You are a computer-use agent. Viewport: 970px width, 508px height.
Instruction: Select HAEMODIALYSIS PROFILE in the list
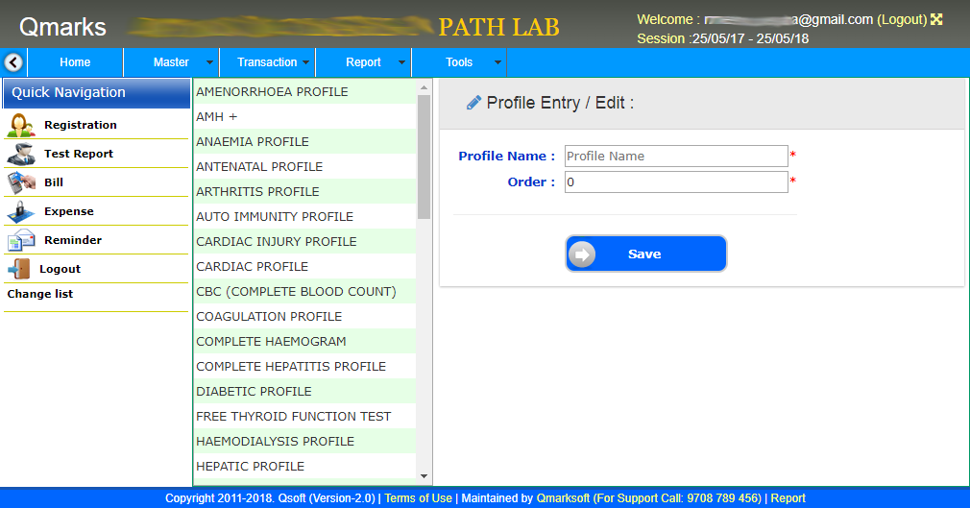pos(305,441)
